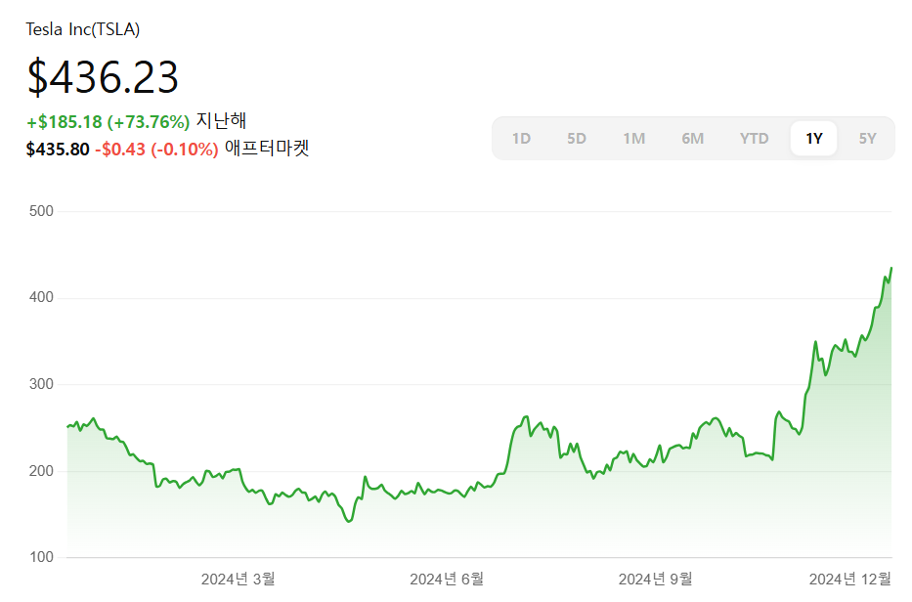Click the $435.80 after-market price
The height and width of the screenshot is (602, 912).
(x=58, y=150)
